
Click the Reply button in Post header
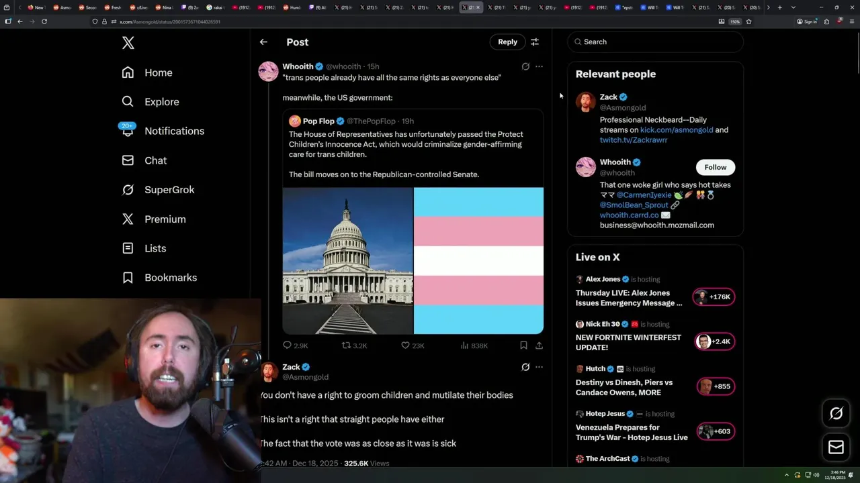507,42
